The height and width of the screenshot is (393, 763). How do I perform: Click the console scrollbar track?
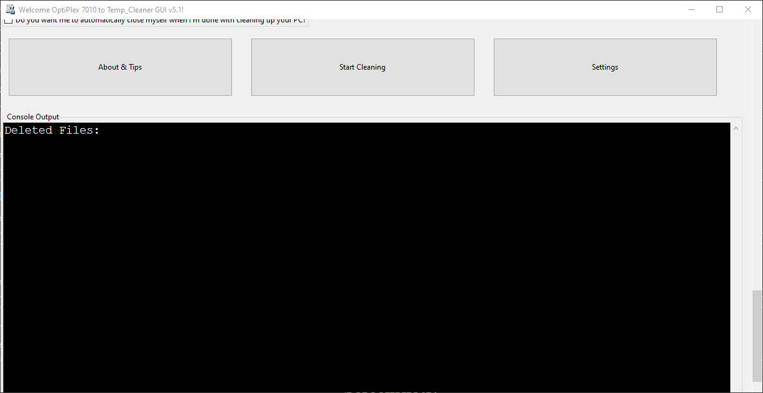tap(736, 249)
